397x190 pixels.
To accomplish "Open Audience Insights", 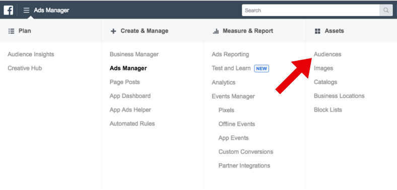I will click(31, 54).
